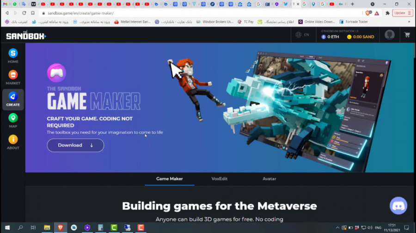416x233 pixels.
Task: Open TC Pay bookmark
Action: click(x=245, y=22)
